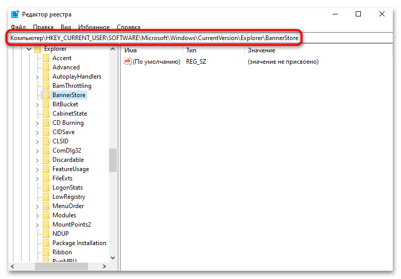This screenshot has width=401, height=279.
Task: Click the Ribbon folder icon
Action: pos(46,252)
